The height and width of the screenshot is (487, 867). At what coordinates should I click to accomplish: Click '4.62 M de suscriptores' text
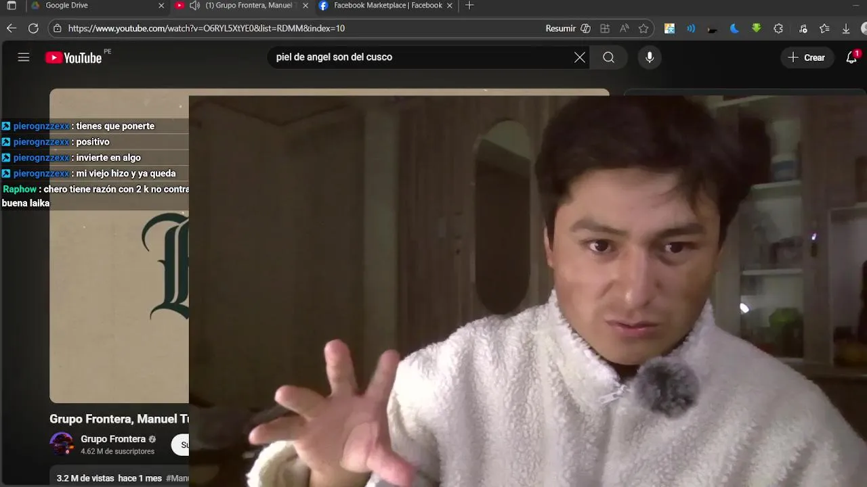[117, 451]
